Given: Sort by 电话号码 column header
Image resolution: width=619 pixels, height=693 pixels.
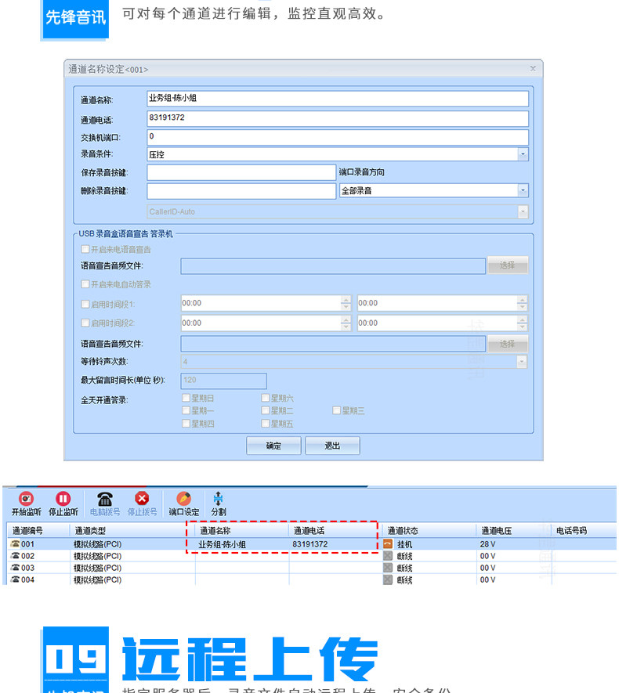Looking at the screenshot, I should click(571, 530).
